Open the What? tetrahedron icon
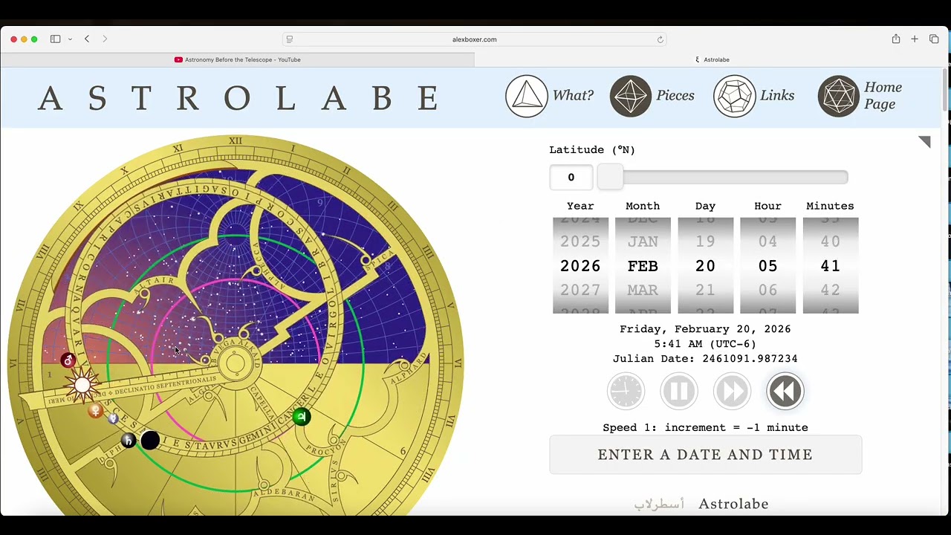This screenshot has height=535, width=951. click(527, 96)
